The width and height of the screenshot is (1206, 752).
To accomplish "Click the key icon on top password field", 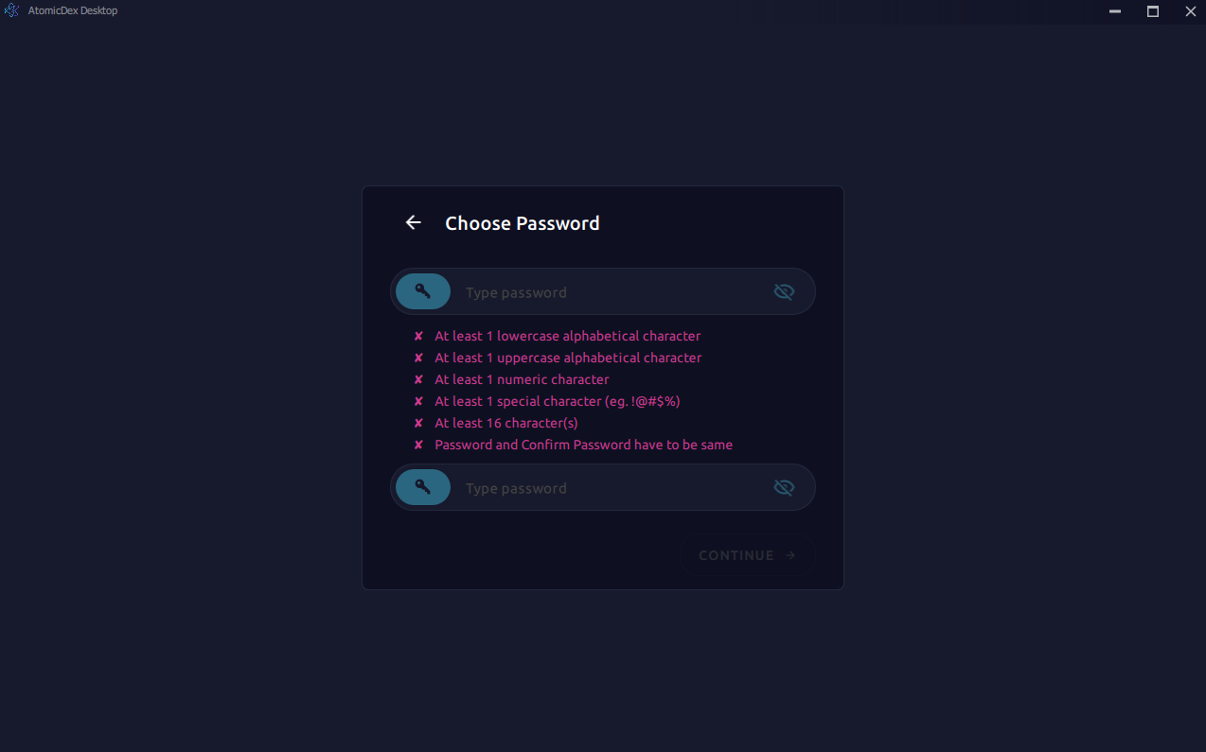I will 422,291.
